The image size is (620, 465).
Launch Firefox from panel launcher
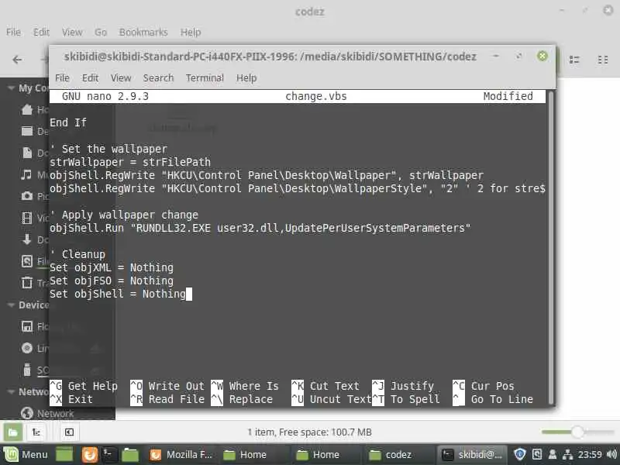pyautogui.click(x=90, y=455)
